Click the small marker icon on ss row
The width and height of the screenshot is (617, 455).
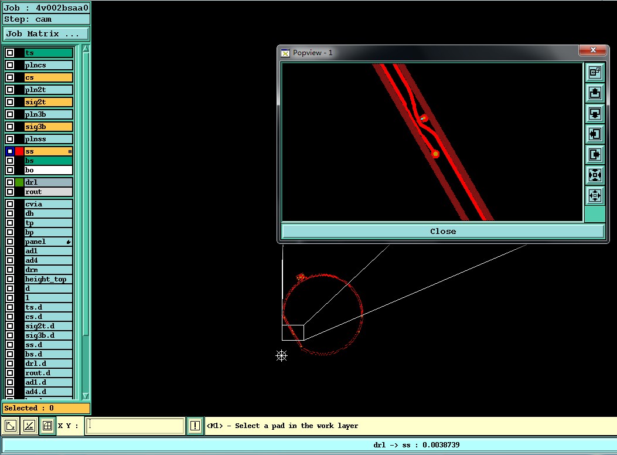tap(70, 151)
